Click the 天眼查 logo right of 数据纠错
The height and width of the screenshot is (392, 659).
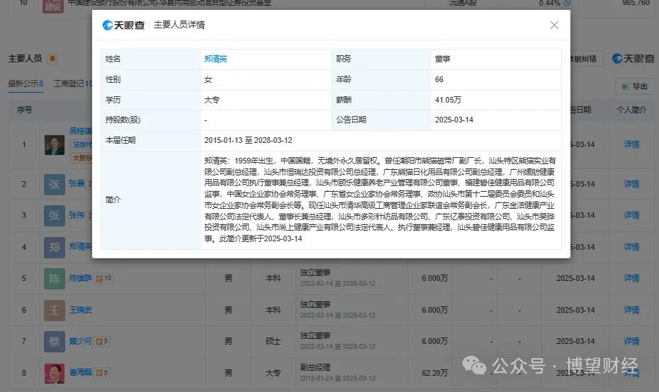click(x=633, y=59)
